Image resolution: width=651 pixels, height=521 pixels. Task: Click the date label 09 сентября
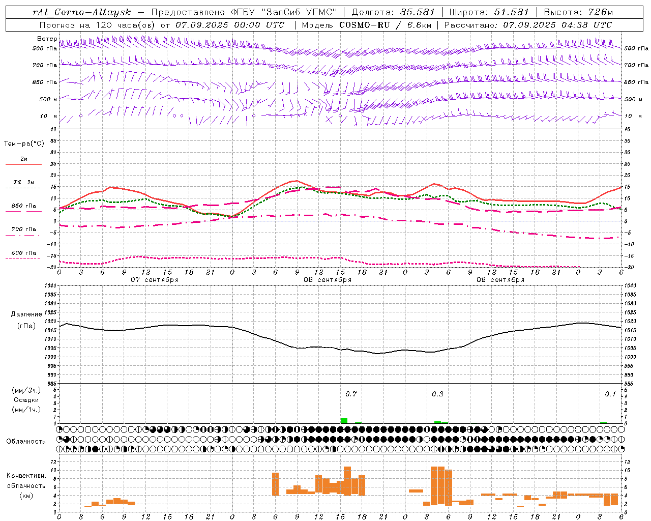[x=500, y=280]
